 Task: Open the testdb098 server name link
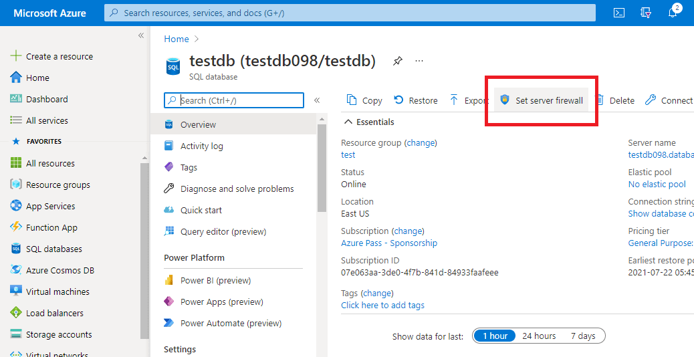661,155
